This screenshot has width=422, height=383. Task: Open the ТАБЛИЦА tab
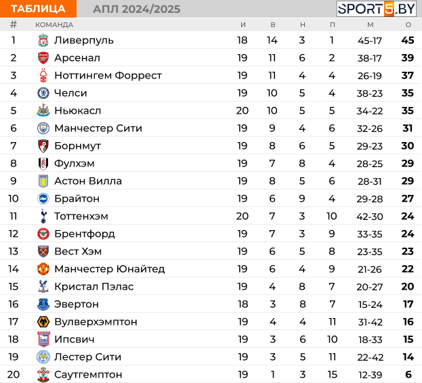38,9
